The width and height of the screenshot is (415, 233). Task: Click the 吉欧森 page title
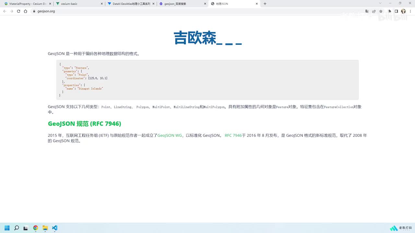click(207, 38)
